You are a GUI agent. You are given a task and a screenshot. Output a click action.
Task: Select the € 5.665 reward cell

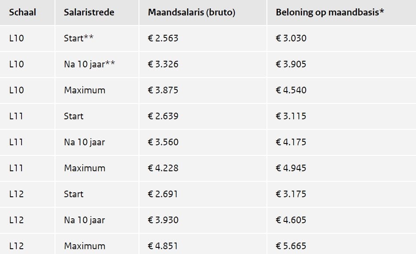[291, 246]
